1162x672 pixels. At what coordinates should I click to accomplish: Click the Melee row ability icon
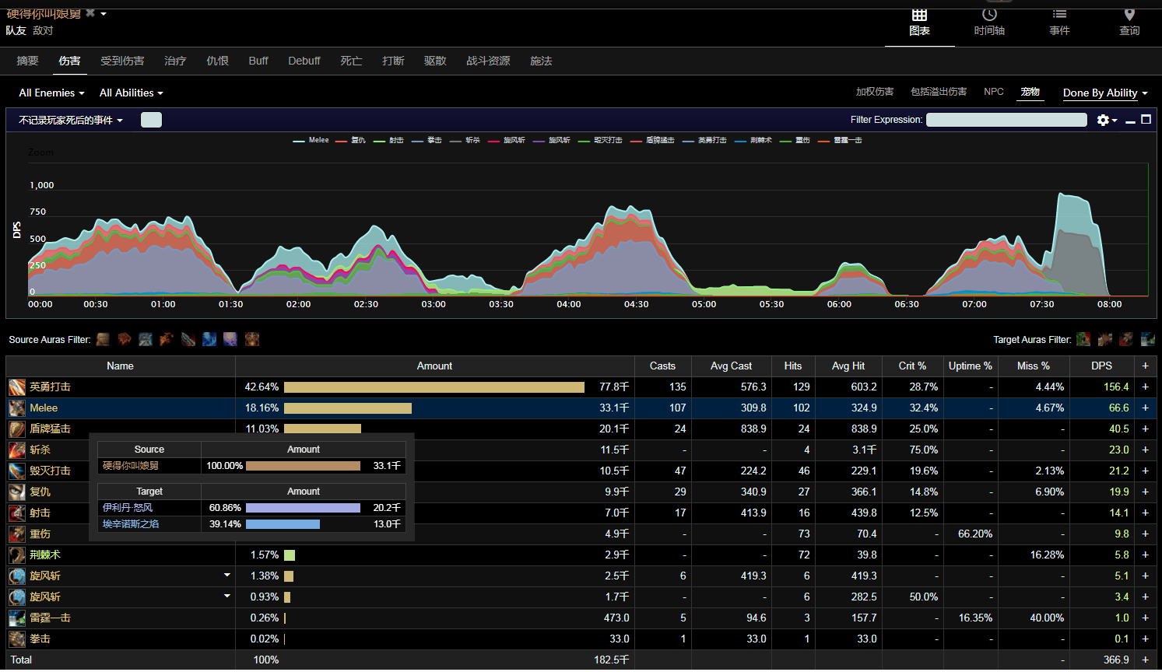point(17,408)
